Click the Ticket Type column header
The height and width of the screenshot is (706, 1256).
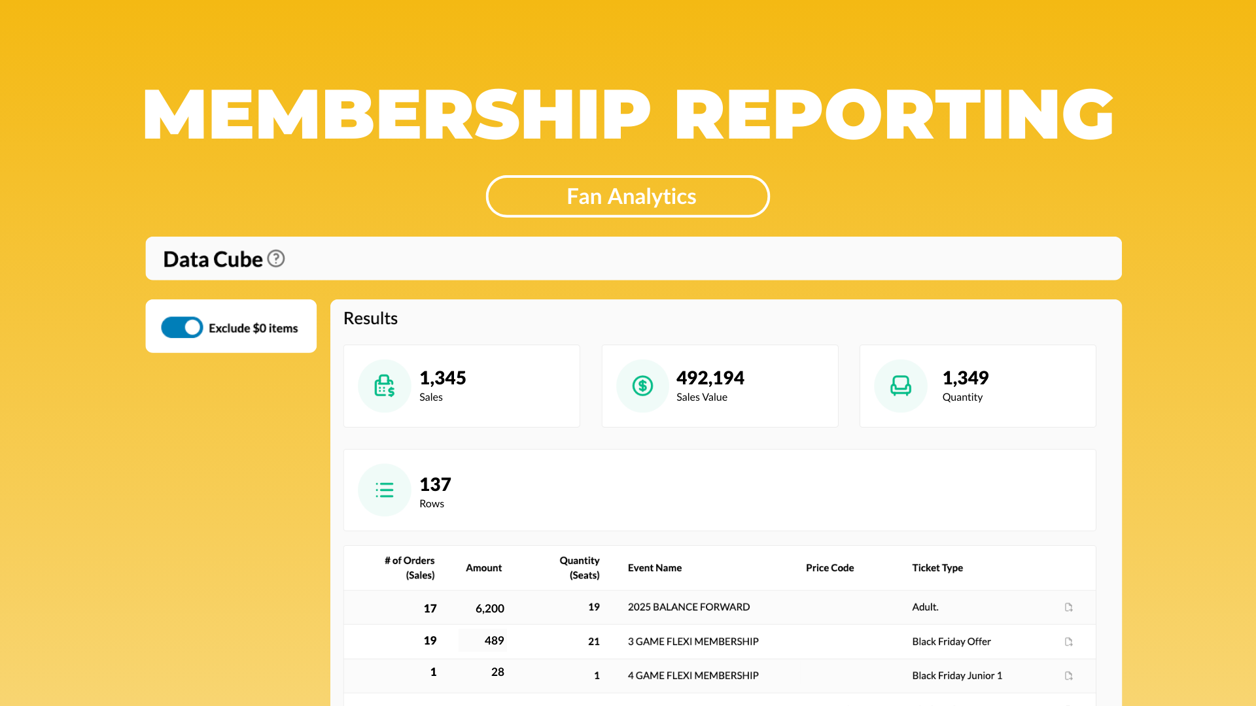tap(937, 567)
